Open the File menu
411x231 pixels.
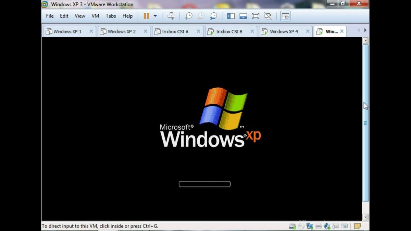50,16
